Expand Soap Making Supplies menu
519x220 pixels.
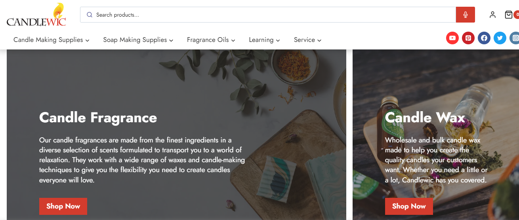138,40
